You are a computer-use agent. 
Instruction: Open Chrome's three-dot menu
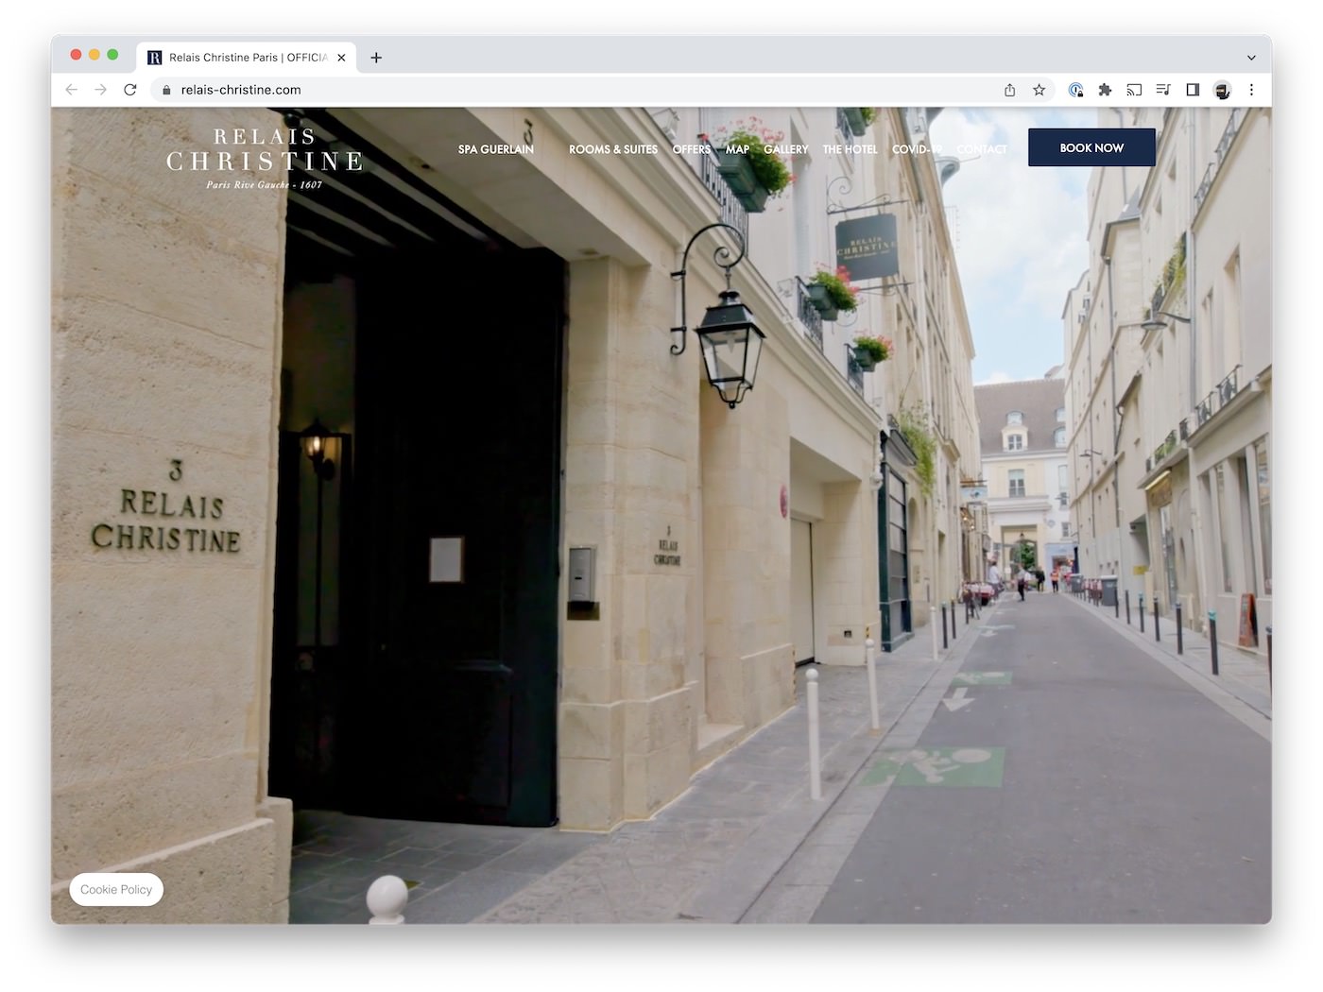pyautogui.click(x=1251, y=90)
